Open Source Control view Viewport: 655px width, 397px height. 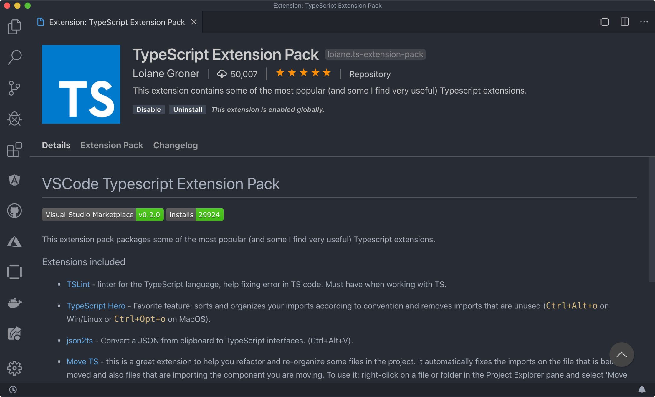(14, 88)
